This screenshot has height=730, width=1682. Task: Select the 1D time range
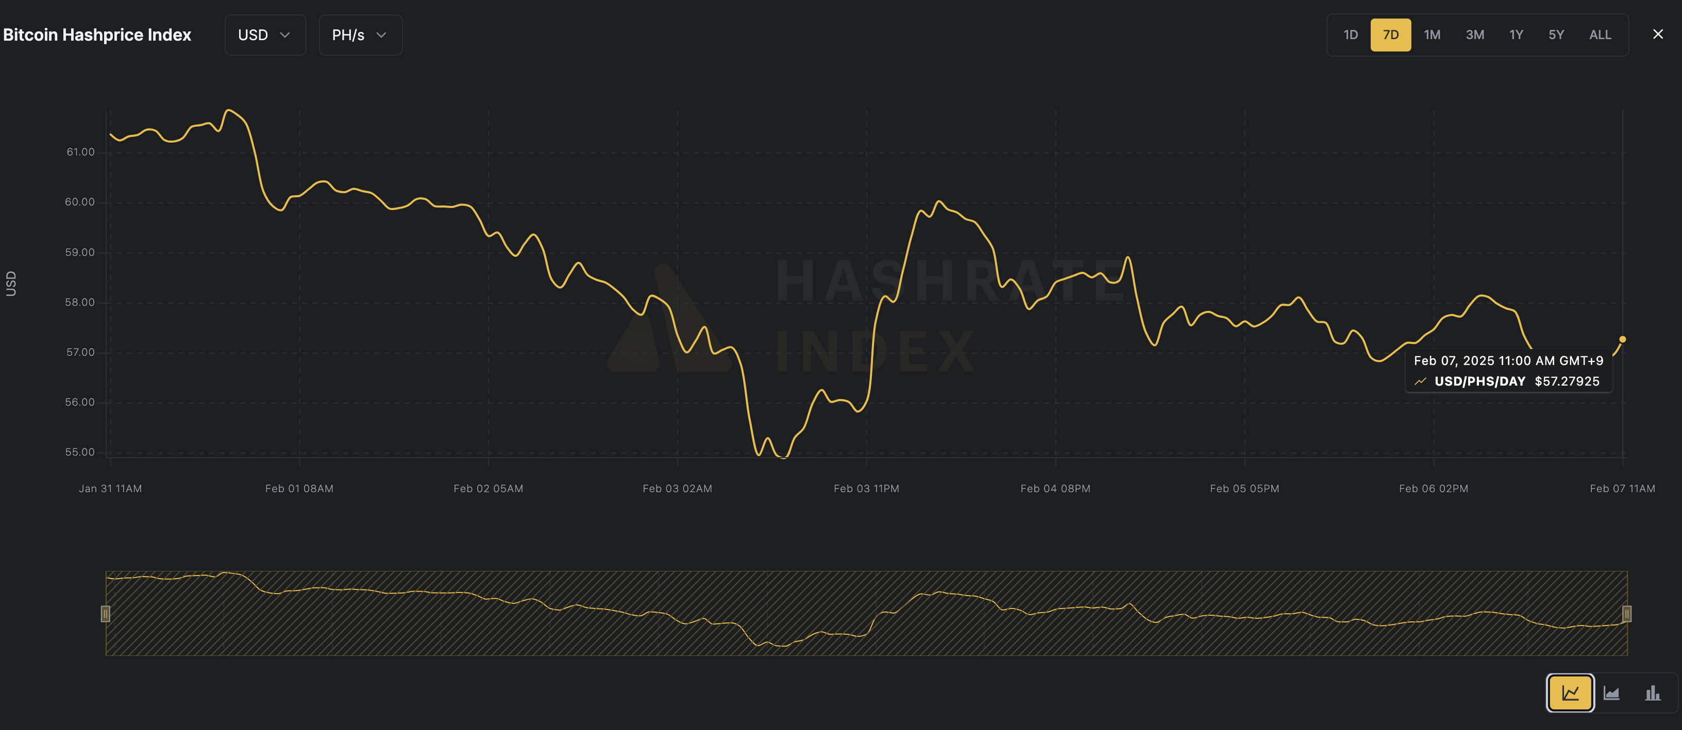(1350, 35)
